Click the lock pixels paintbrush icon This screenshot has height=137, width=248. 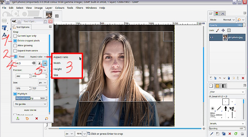tap(217, 30)
